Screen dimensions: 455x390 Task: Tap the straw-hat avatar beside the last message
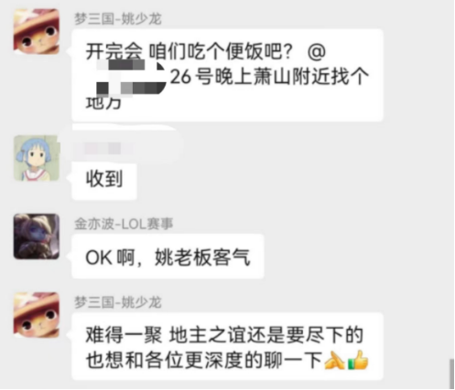click(37, 315)
